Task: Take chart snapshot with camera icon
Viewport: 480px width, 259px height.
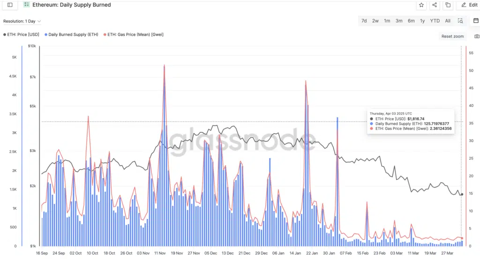Action: click(x=476, y=36)
